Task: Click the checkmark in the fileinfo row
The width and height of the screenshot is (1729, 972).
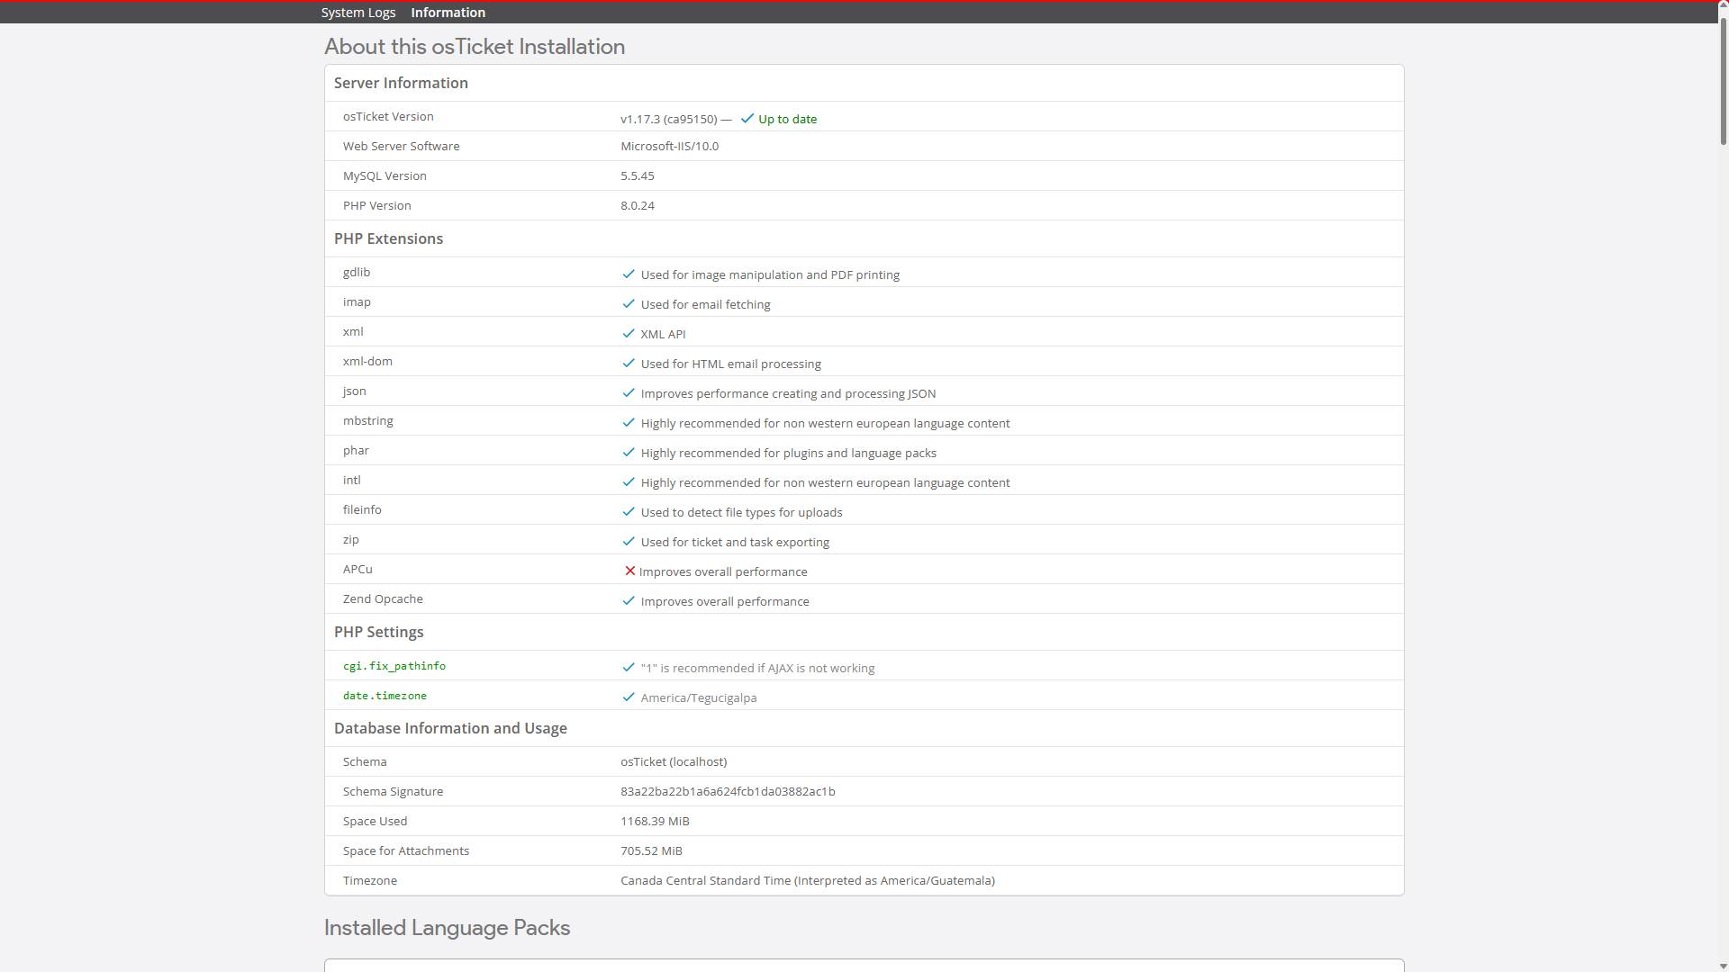Action: [x=629, y=512]
